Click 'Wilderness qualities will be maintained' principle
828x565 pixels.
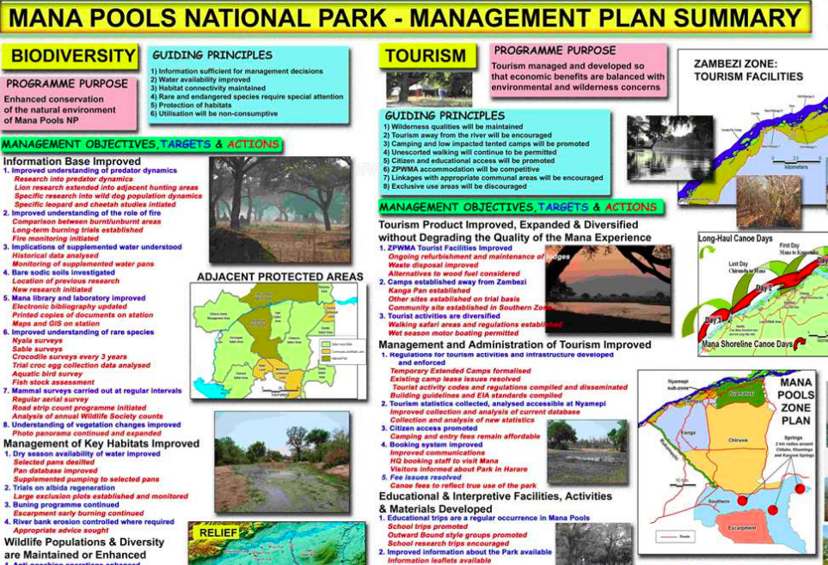(453, 126)
